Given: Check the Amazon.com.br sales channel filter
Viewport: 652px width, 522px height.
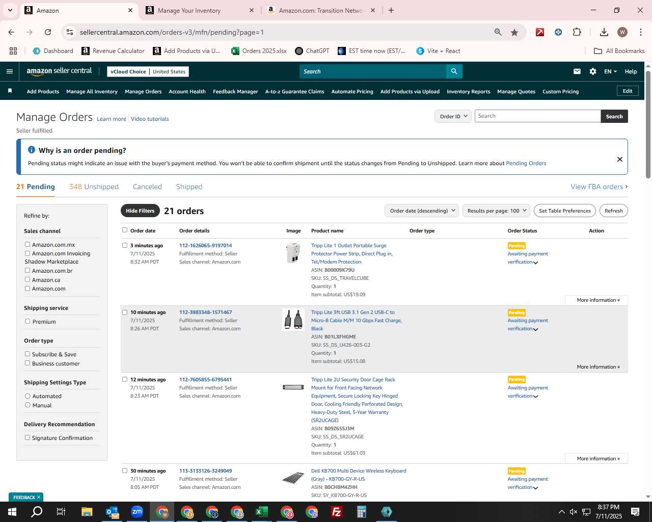Looking at the screenshot, I should (x=28, y=271).
